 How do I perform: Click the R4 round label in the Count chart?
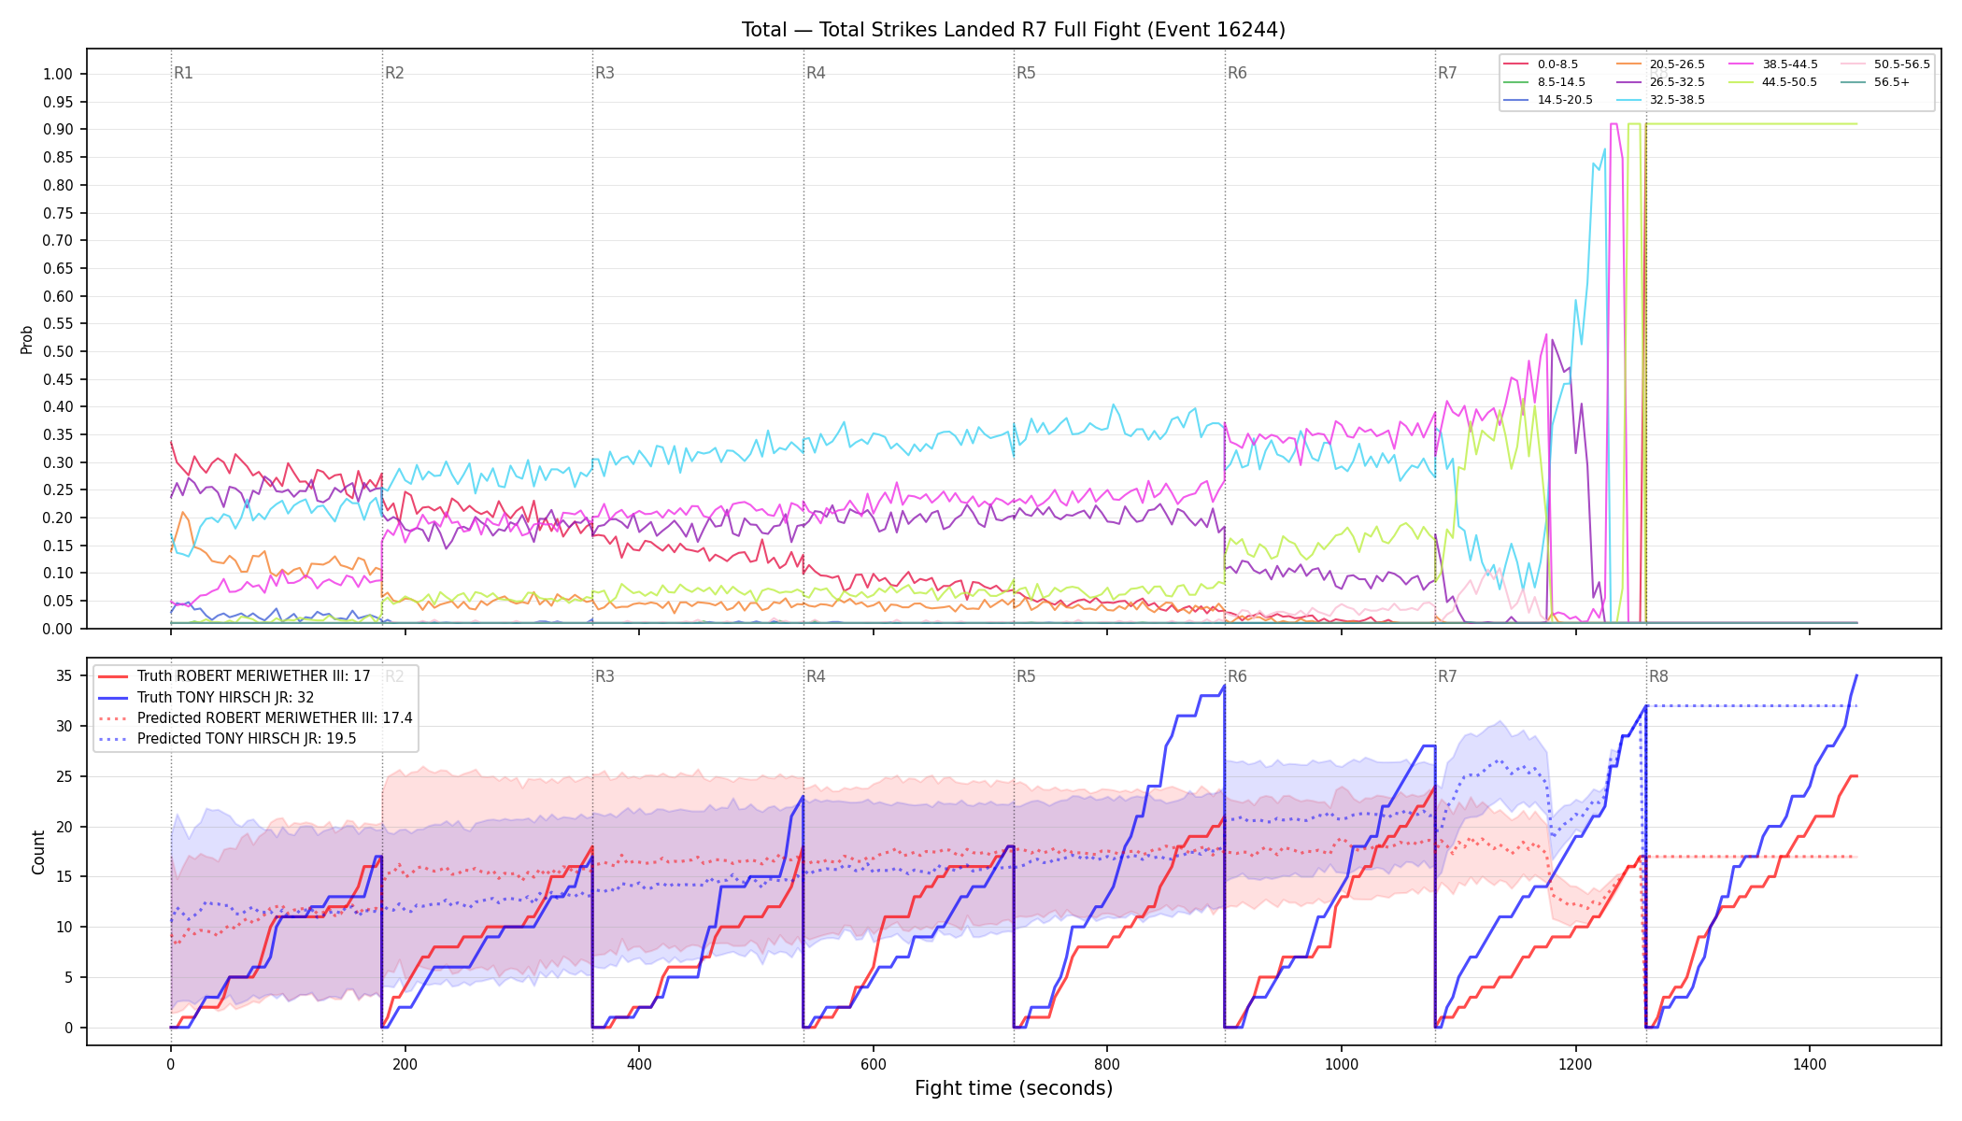coord(816,676)
